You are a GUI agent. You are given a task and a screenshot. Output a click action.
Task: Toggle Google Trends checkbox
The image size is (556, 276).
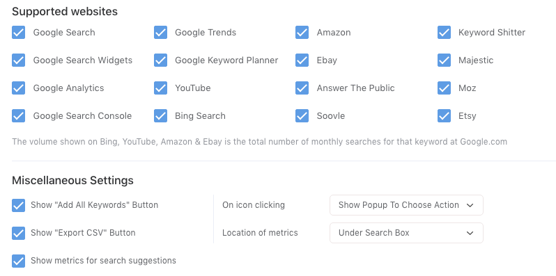point(160,33)
